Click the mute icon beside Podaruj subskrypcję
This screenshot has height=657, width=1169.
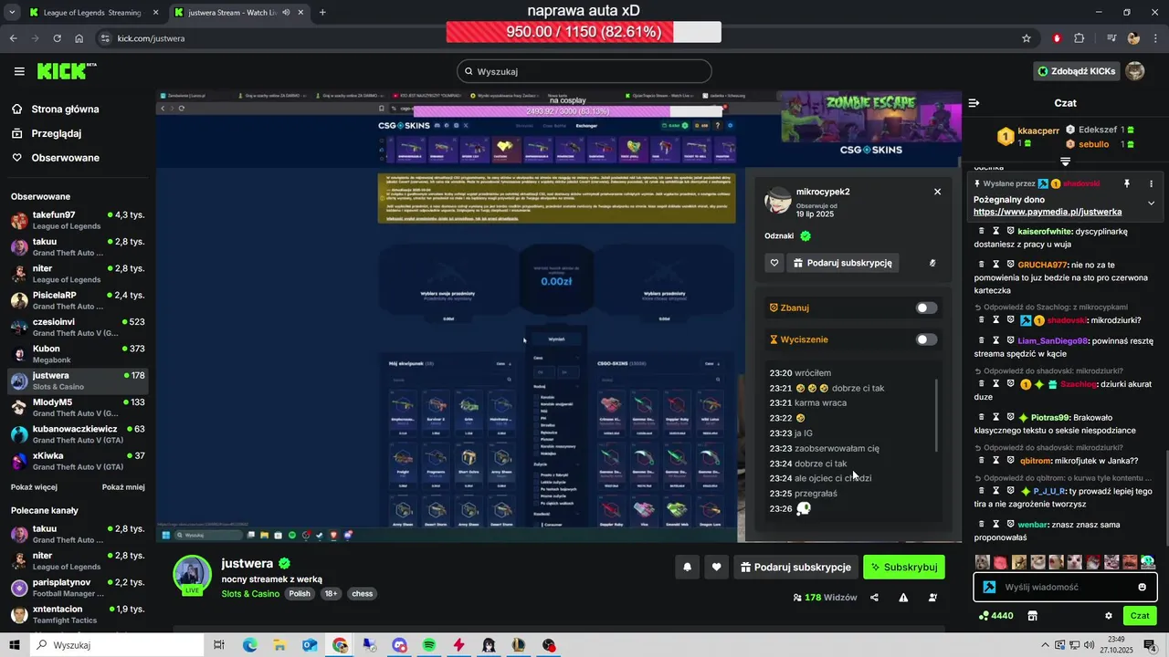point(932,263)
